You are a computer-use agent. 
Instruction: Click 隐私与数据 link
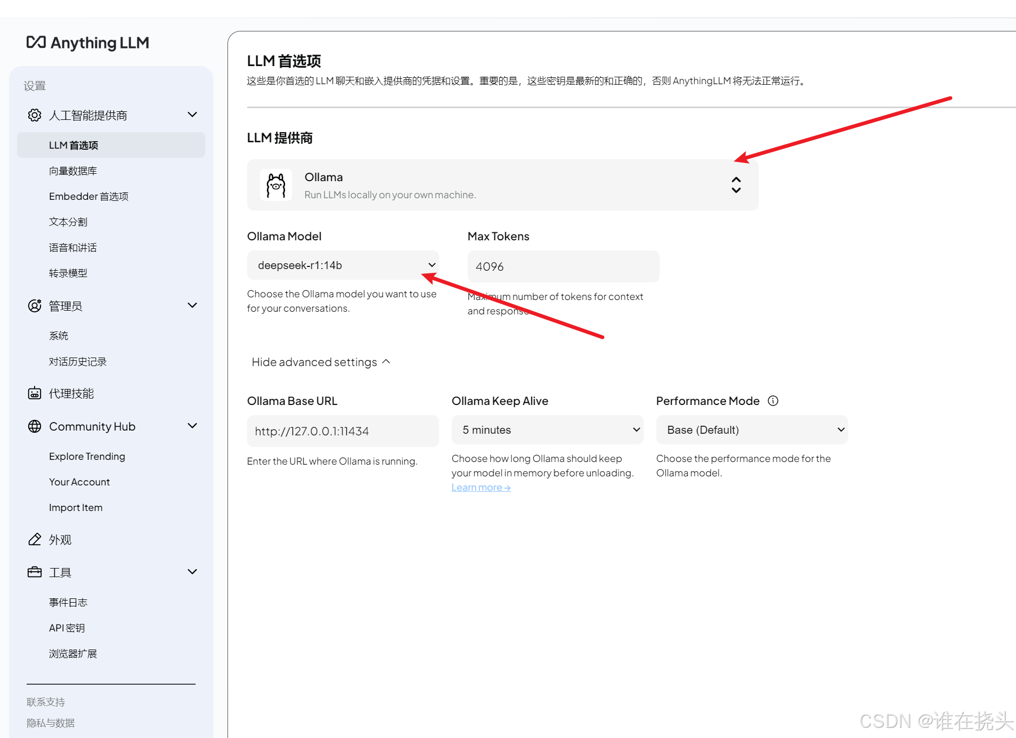click(x=51, y=723)
